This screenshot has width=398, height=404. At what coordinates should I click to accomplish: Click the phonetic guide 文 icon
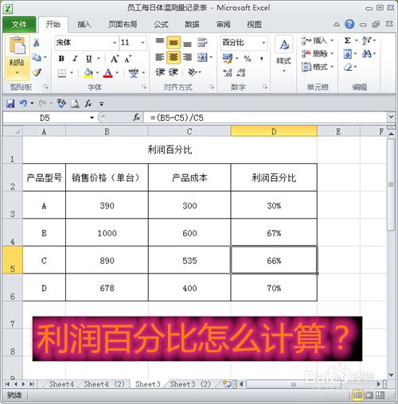[x=134, y=73]
